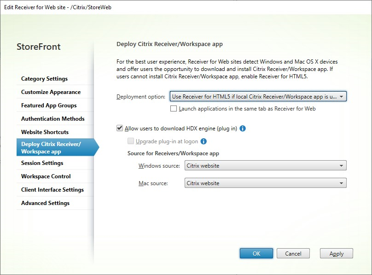Open Website Shortcuts section
This screenshot has width=372, height=275.
click(45, 132)
